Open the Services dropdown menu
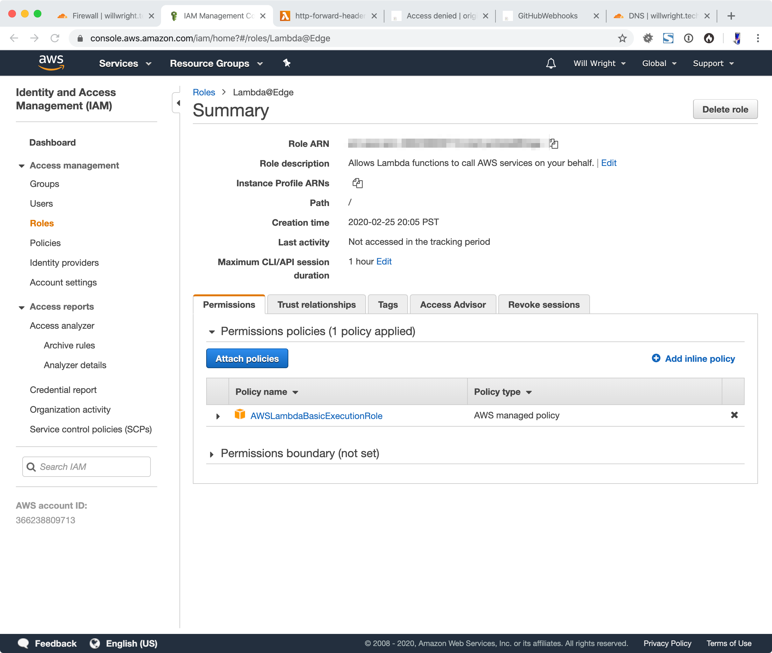Image resolution: width=772 pixels, height=653 pixels. [x=125, y=63]
